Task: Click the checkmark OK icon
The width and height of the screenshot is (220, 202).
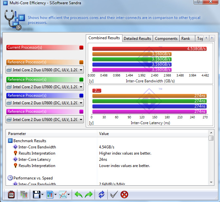Action: (114, 194)
